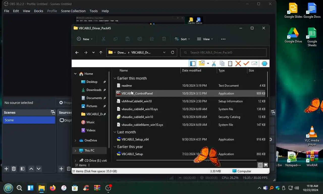Select the vbMmeCable64_win10 setup information file

click(137, 101)
